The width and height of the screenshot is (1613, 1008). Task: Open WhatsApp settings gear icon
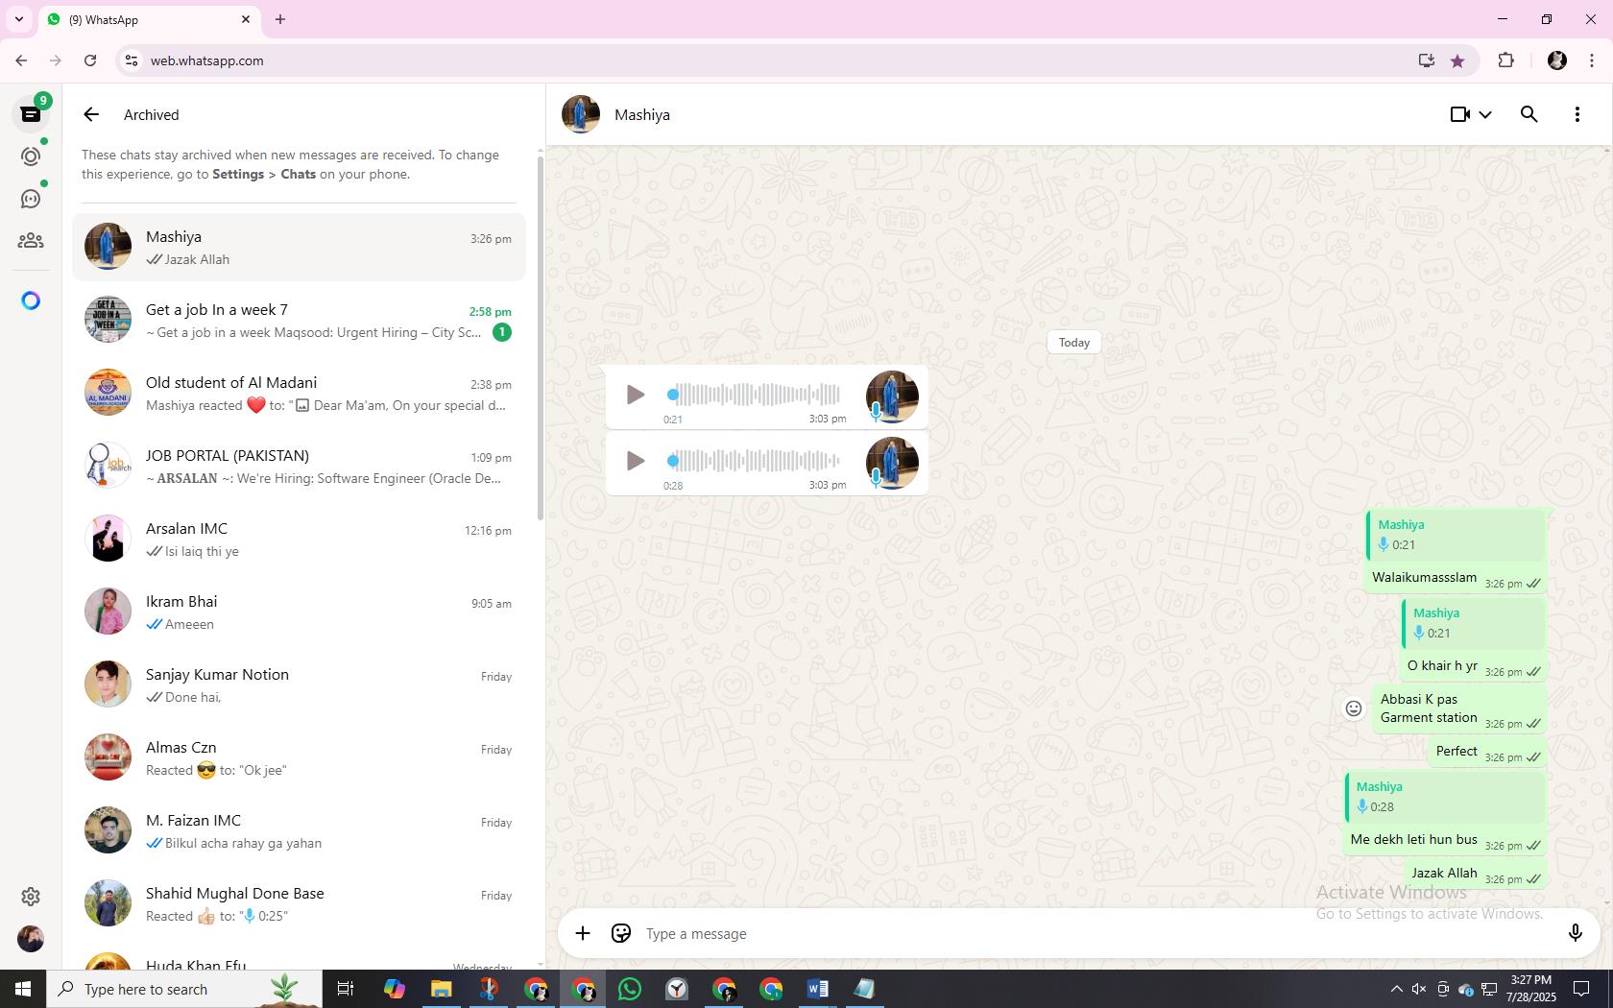[x=31, y=896]
